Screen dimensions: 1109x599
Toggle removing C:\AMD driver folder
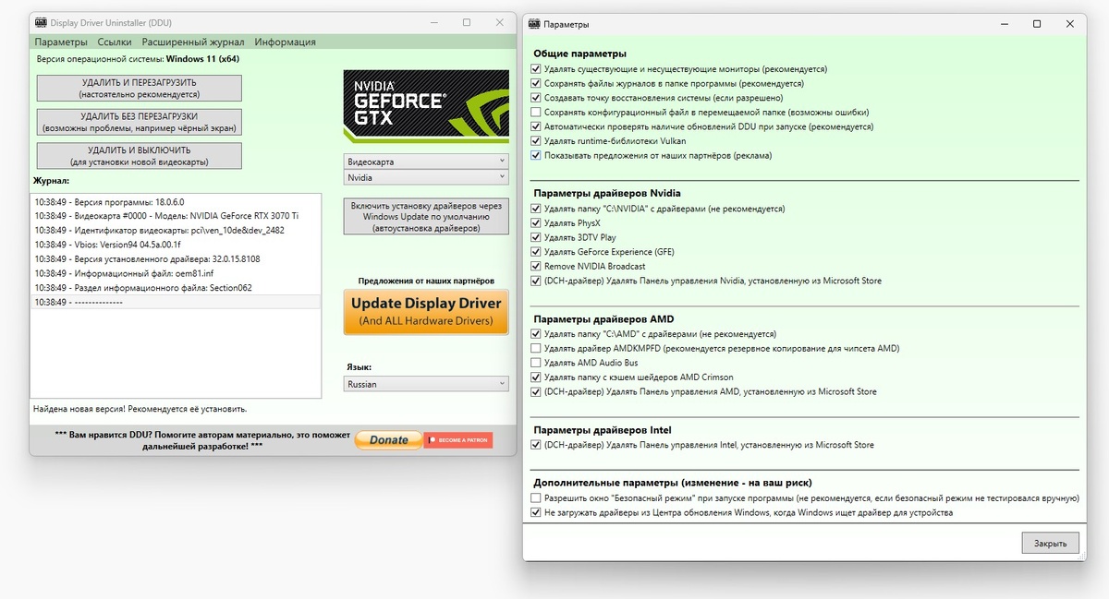click(x=536, y=334)
